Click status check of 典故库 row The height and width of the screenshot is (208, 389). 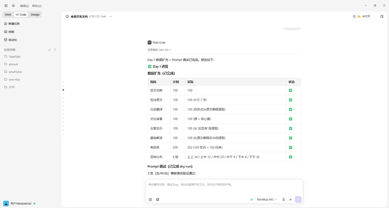pyautogui.click(x=290, y=148)
